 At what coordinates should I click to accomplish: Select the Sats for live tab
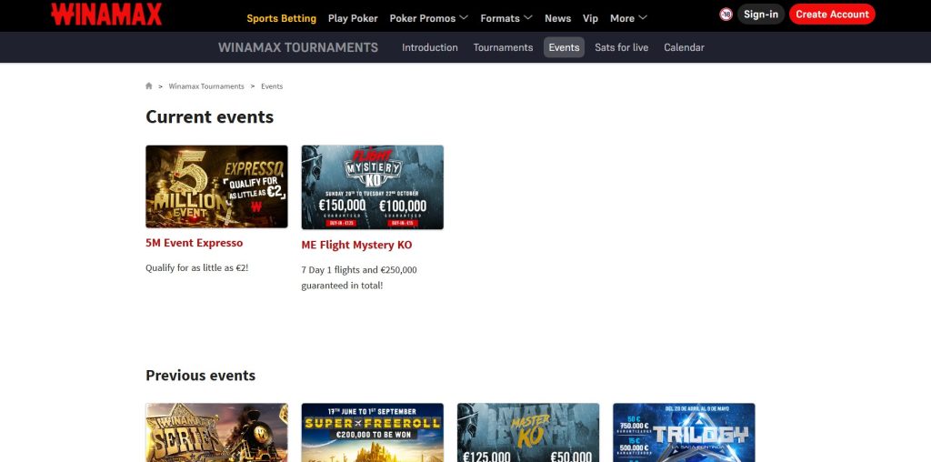click(621, 47)
